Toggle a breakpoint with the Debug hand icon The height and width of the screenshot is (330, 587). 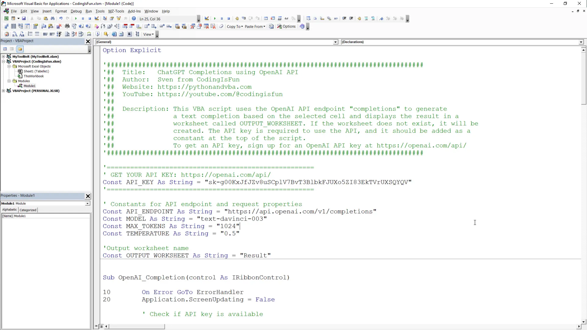pyautogui.click(x=237, y=19)
